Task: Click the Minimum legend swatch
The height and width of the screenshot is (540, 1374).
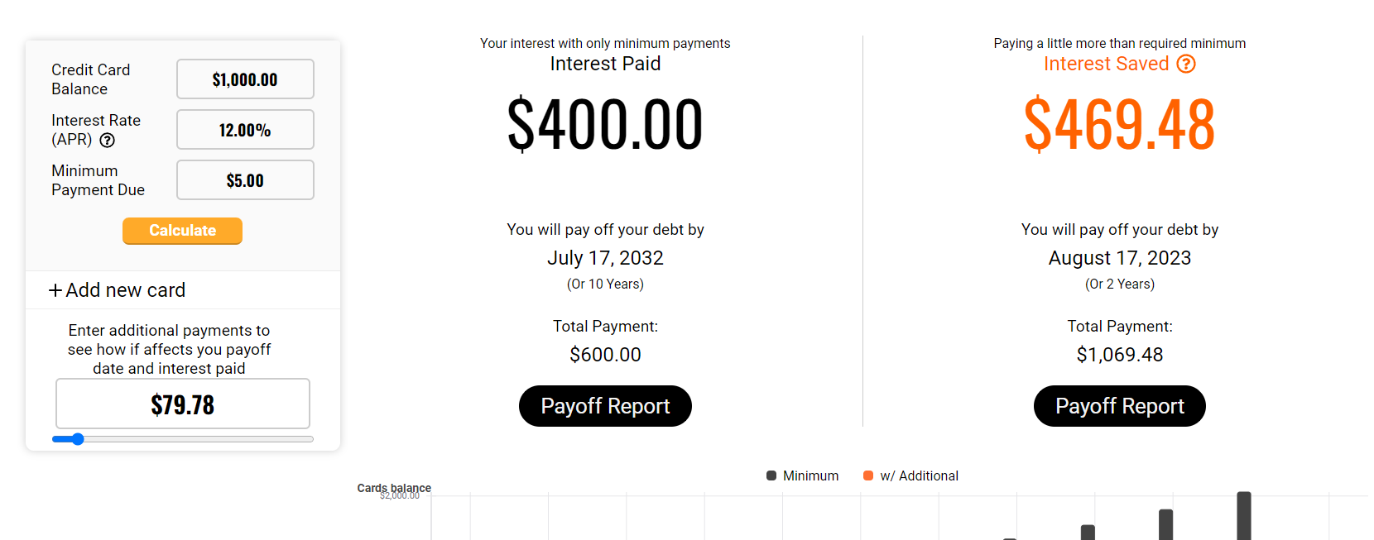Action: (771, 475)
